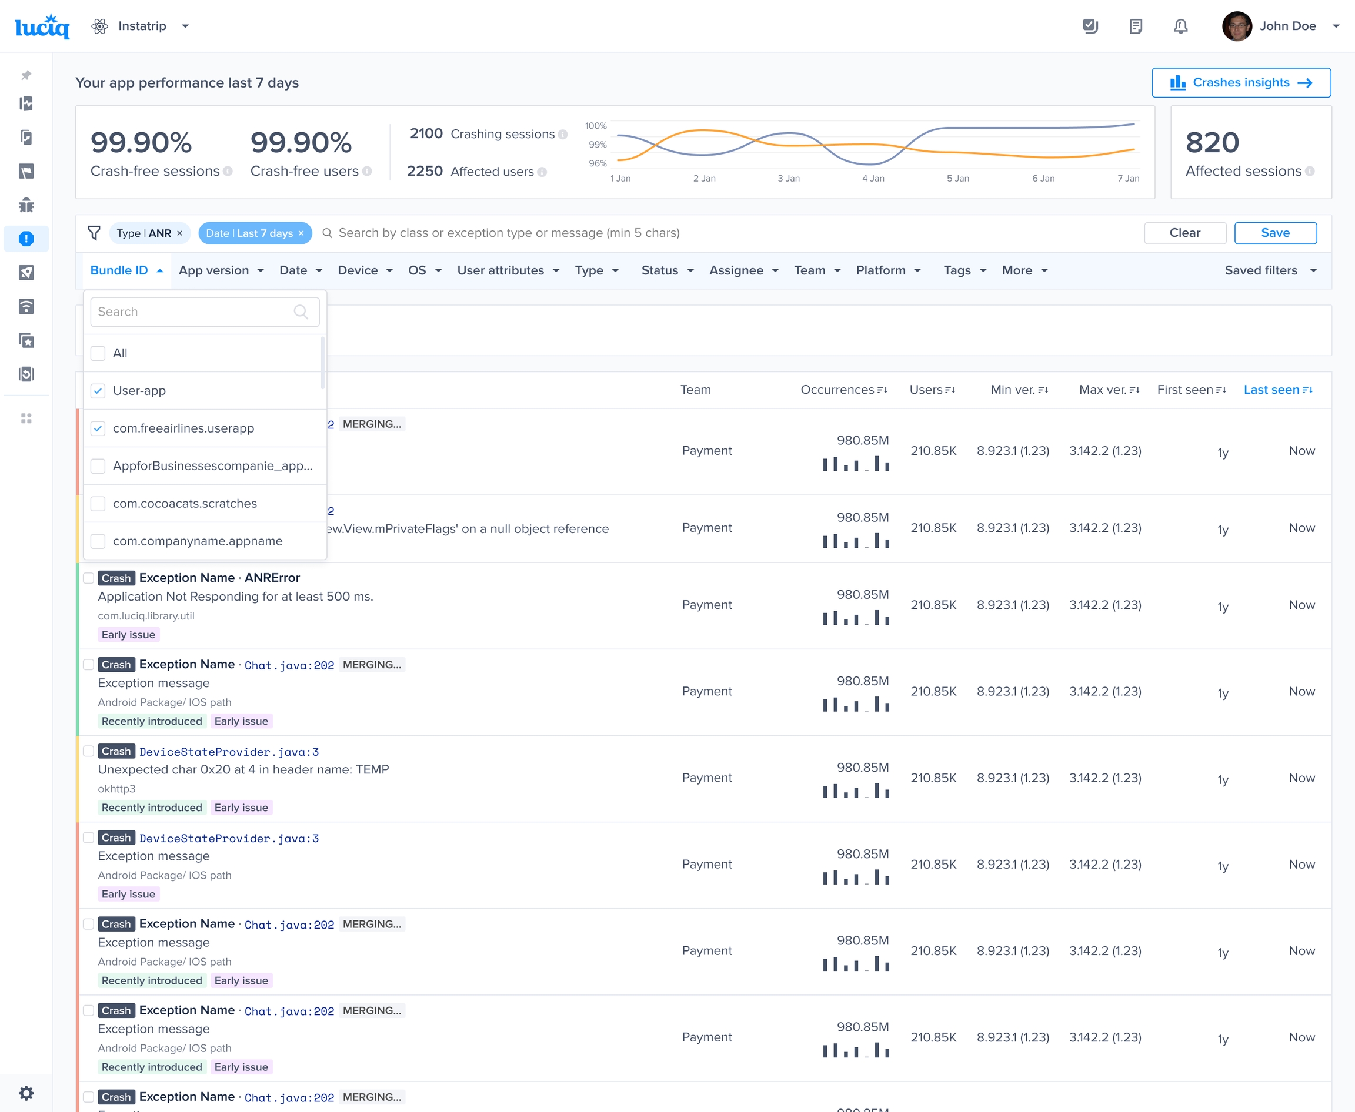Click the Save filter button
Viewport: 1355px width, 1112px height.
[1275, 233]
